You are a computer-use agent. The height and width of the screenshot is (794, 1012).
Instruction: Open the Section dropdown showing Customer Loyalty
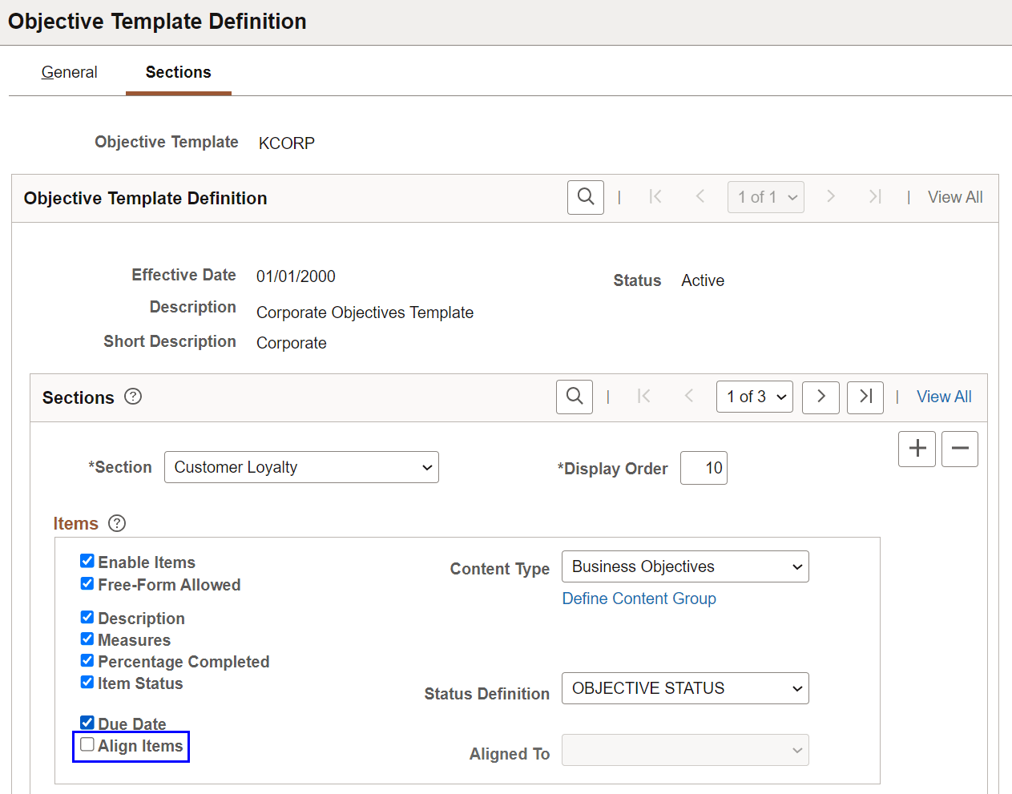pos(301,467)
